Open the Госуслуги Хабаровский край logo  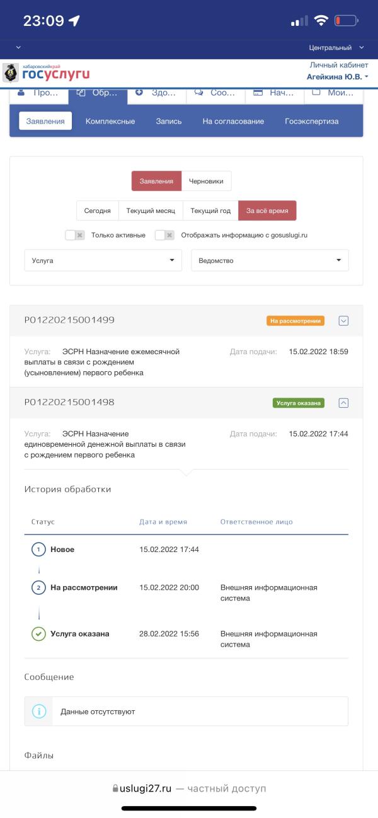pyautogui.click(x=47, y=72)
